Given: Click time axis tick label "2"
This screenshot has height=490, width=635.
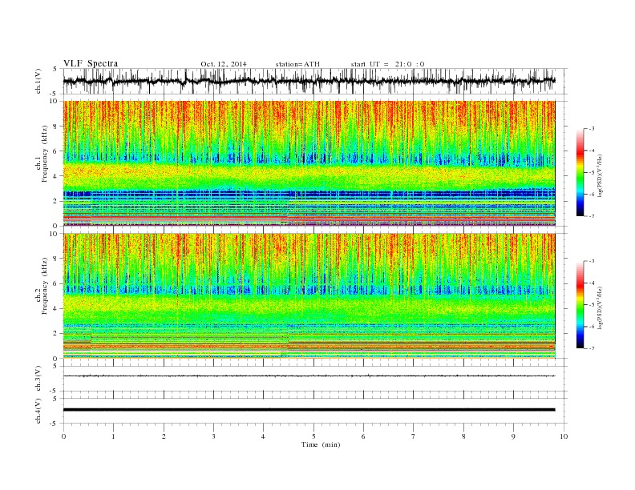Looking at the screenshot, I should 164,436.
